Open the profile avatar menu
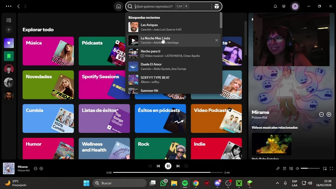This screenshot has width=336, height=189. pyautogui.click(x=295, y=6)
